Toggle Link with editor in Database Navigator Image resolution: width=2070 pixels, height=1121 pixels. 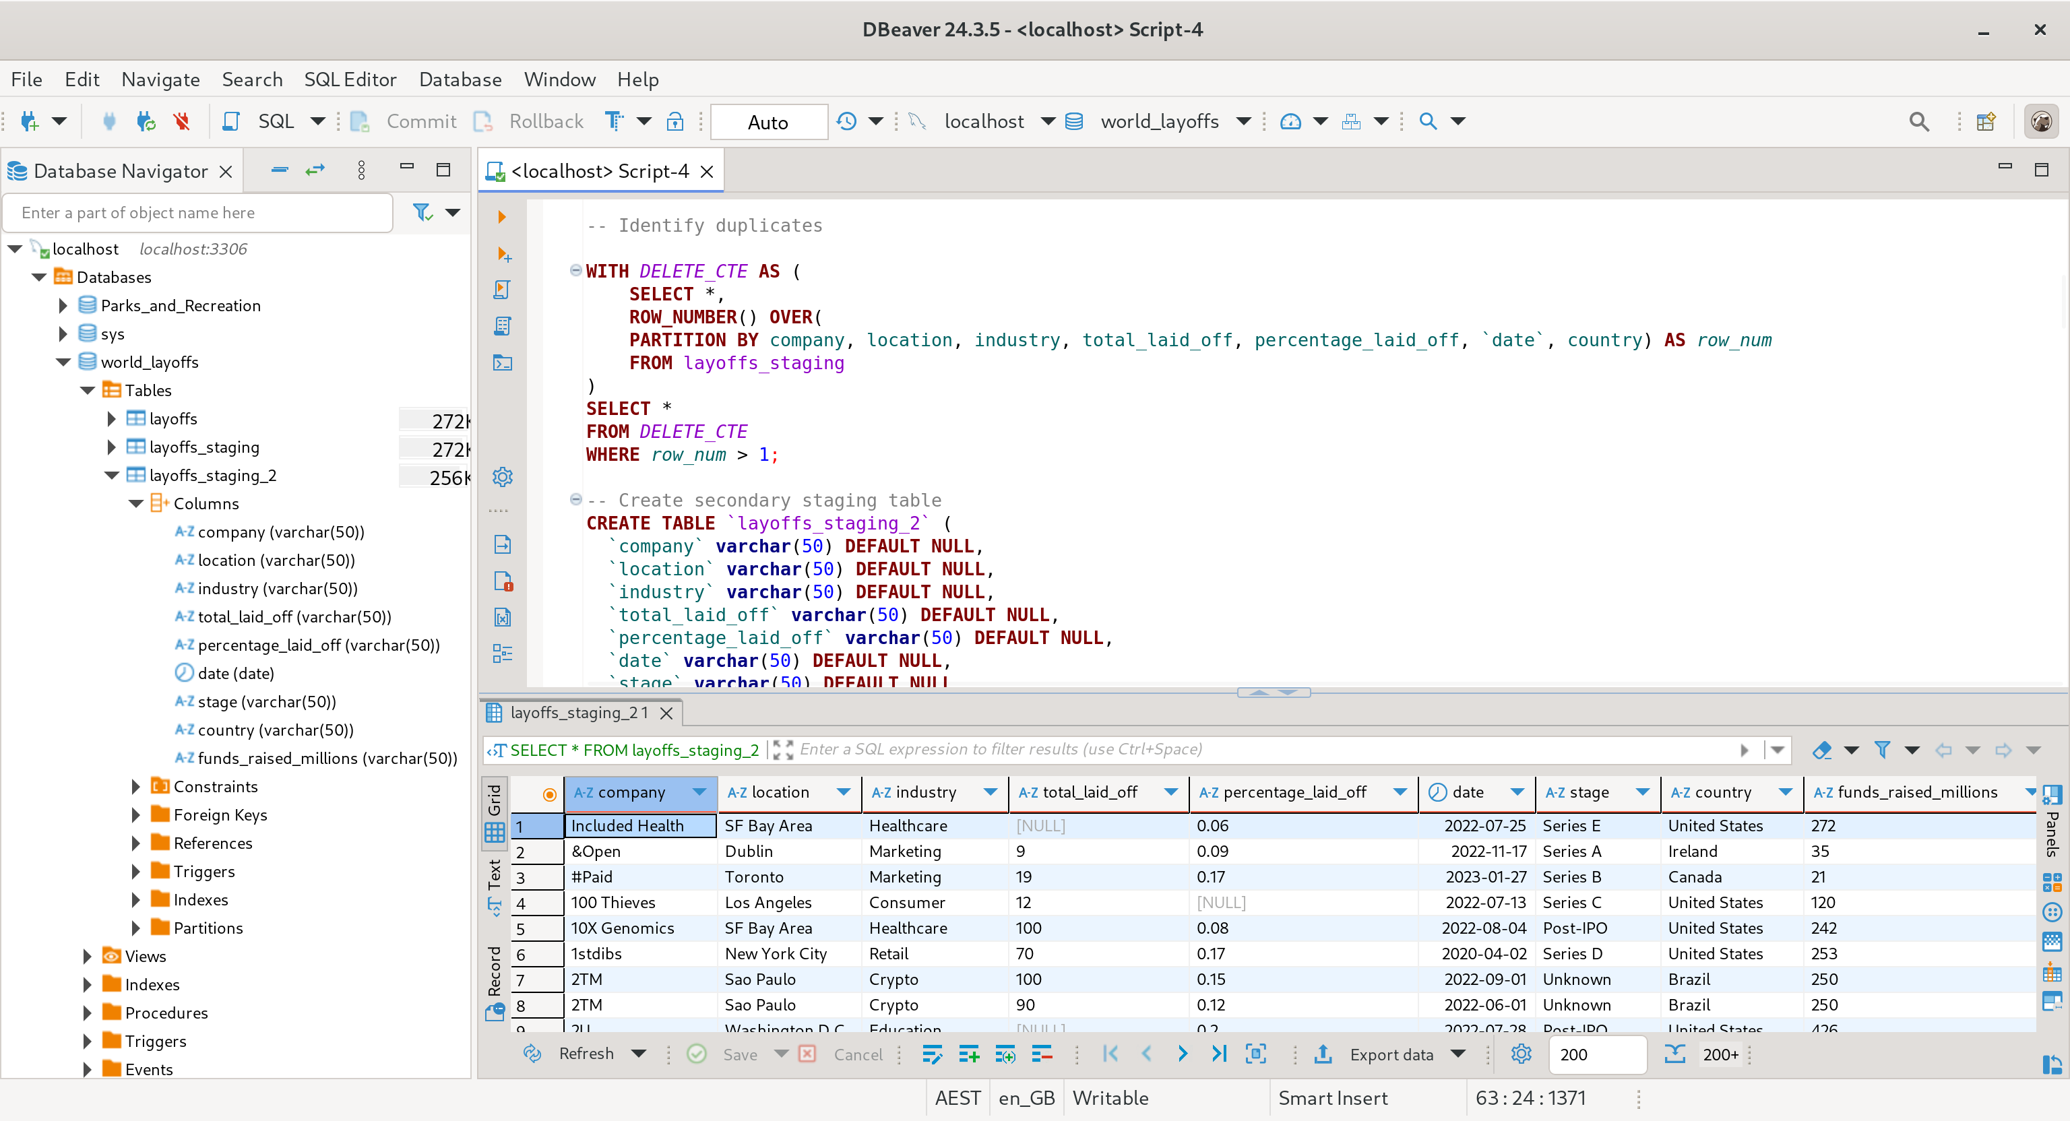[x=315, y=170]
